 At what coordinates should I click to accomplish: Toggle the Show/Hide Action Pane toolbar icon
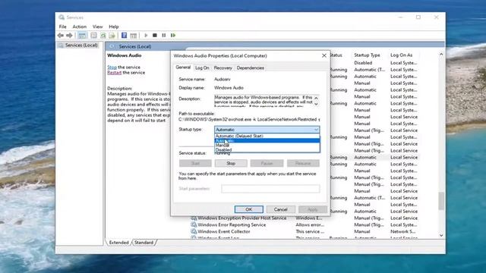[x=134, y=36]
